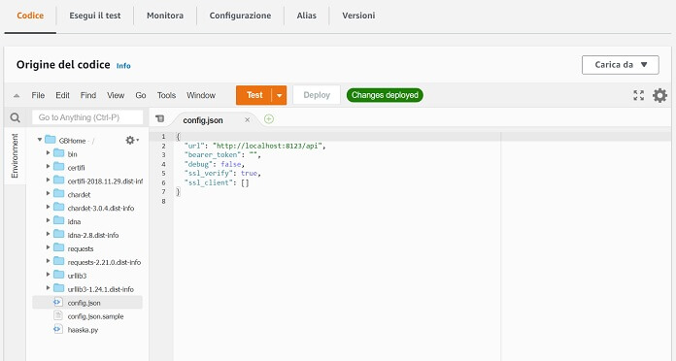Expand the urllib3 folder
The height and width of the screenshot is (361, 676).
point(48,275)
